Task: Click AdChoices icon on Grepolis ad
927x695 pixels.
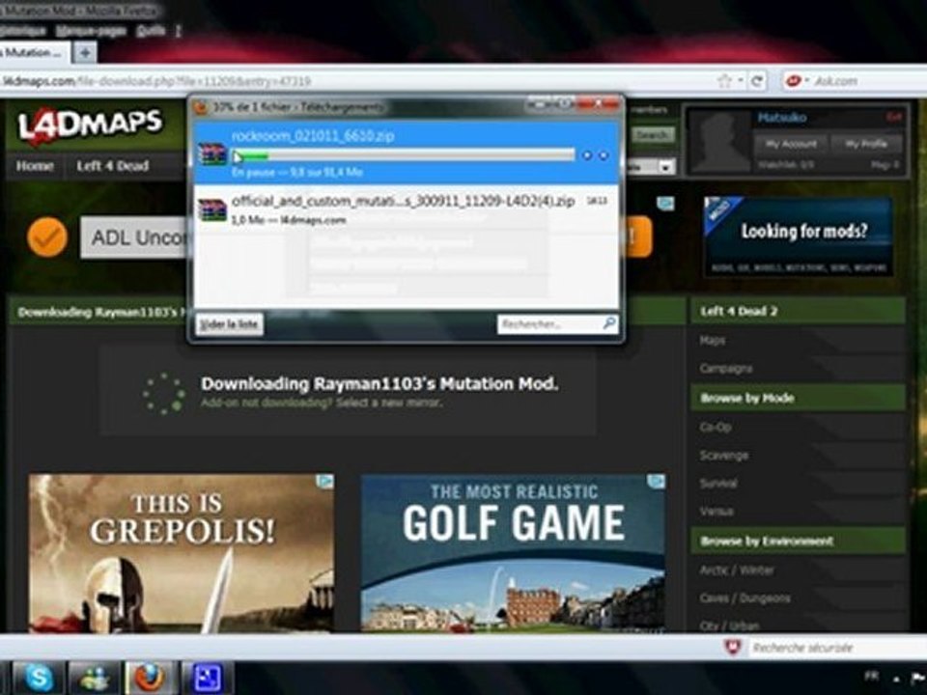Action: 325,481
